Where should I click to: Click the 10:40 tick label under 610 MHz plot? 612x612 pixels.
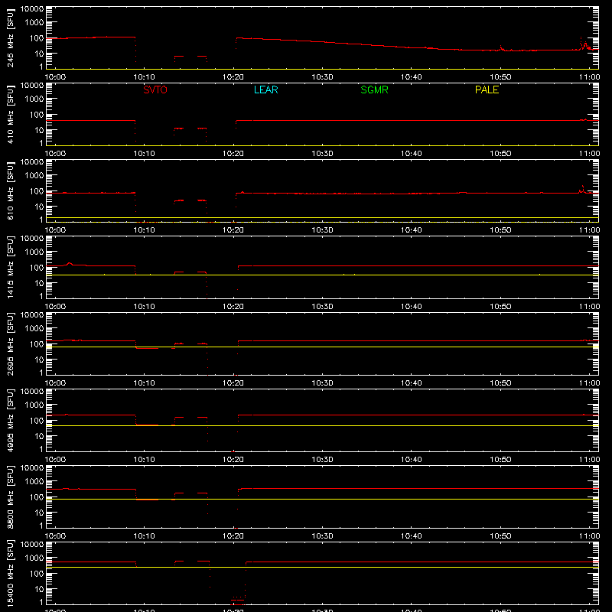click(x=412, y=230)
